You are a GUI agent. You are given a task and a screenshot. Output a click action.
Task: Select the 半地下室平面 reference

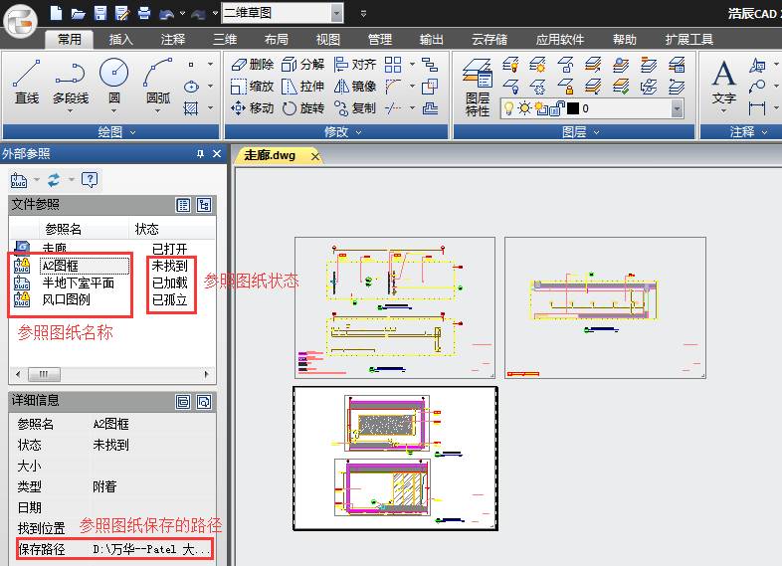[x=78, y=283]
